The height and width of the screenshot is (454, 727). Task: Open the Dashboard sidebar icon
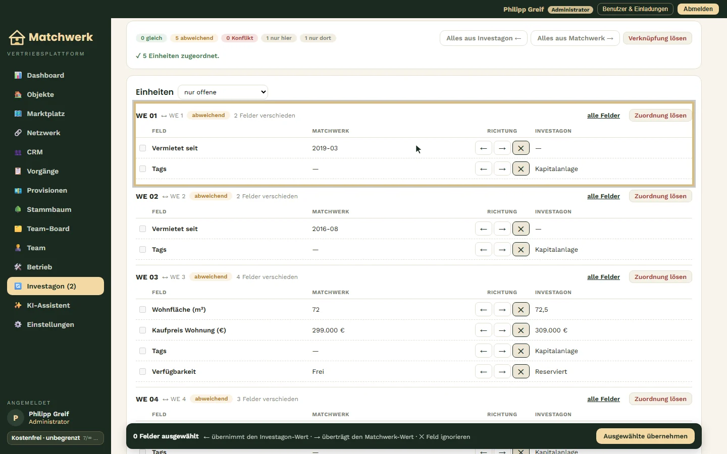click(18, 75)
